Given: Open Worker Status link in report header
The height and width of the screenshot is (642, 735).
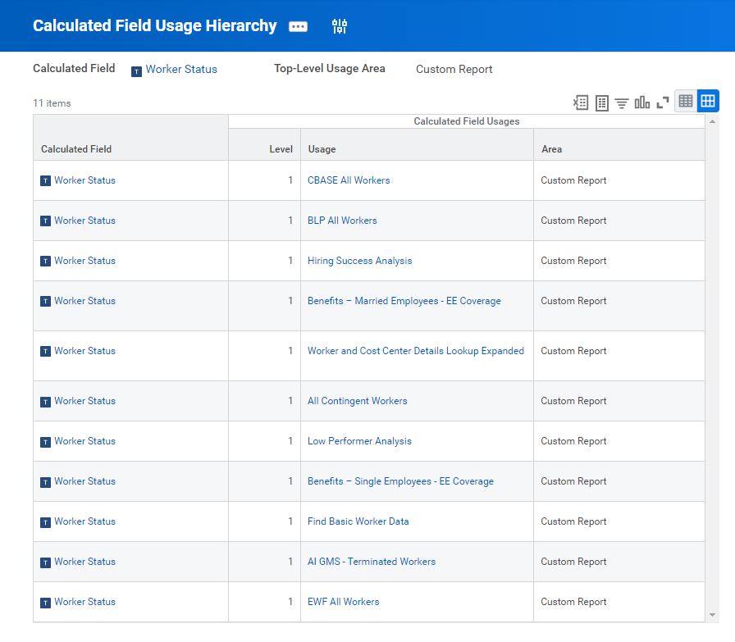Looking at the screenshot, I should pos(181,70).
